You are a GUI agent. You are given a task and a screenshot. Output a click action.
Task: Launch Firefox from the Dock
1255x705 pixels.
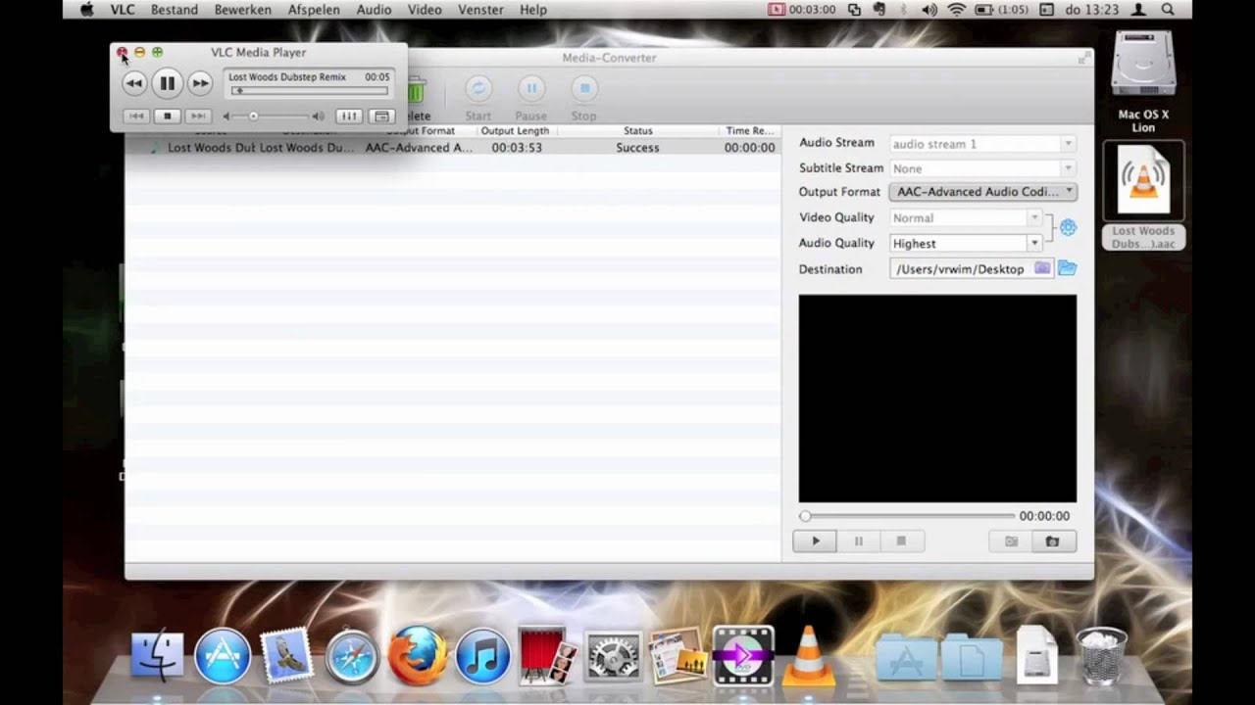click(417, 655)
